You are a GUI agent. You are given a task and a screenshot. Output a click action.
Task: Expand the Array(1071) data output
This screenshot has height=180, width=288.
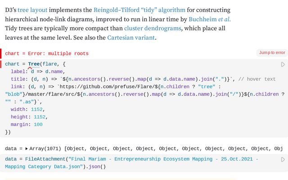coord(26,148)
